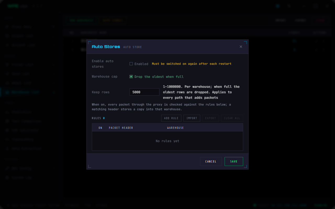This screenshot has width=335, height=209.
Task: Click the Keep rows input field
Action: click(x=144, y=92)
